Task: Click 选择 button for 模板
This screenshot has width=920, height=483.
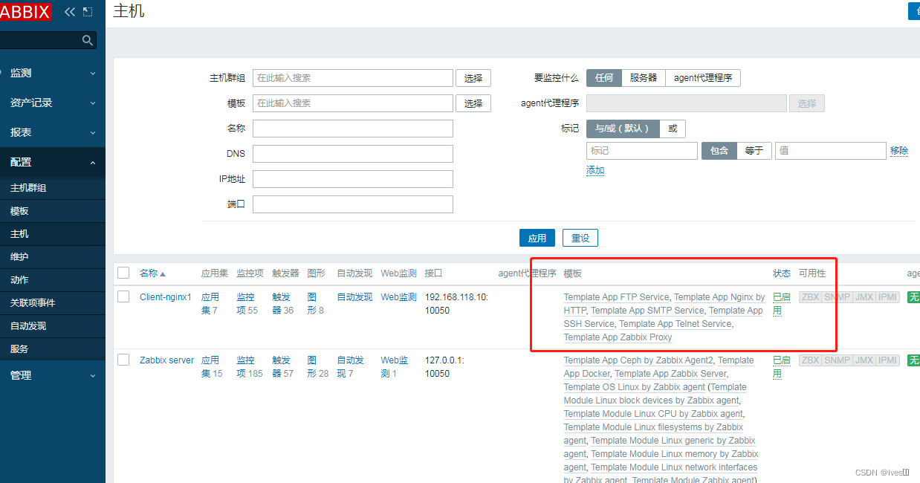Action: pos(473,103)
